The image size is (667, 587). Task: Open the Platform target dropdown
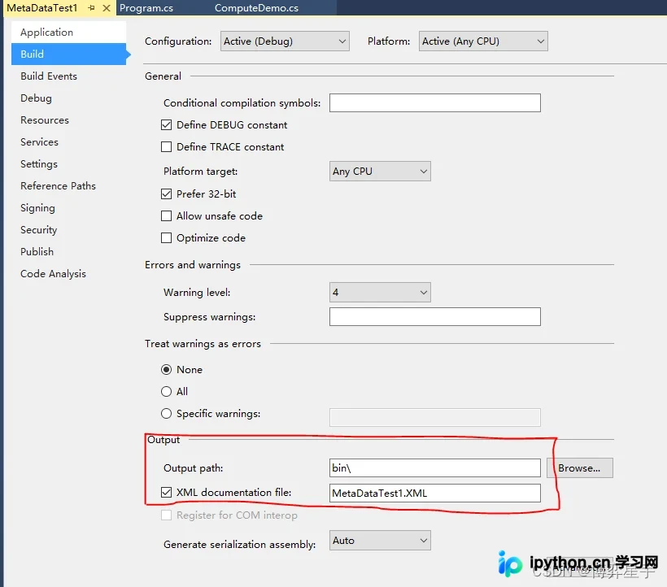[x=380, y=172]
